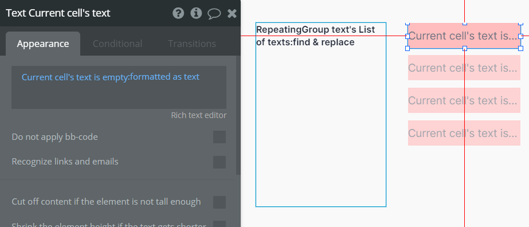Click the property panel vertical scrollbar
Viewport: 529px width, 227px height.
(x=238, y=115)
